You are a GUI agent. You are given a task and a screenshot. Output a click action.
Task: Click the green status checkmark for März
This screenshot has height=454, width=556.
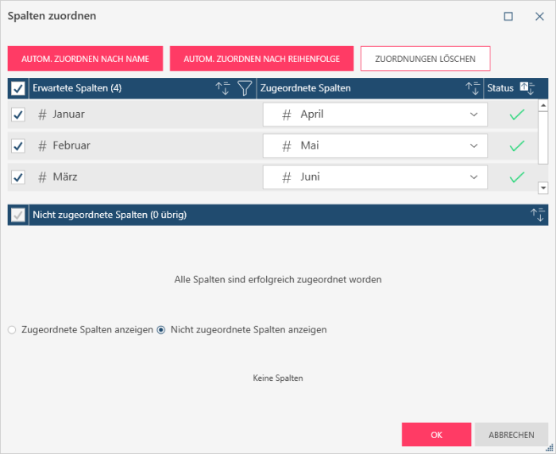pos(517,177)
